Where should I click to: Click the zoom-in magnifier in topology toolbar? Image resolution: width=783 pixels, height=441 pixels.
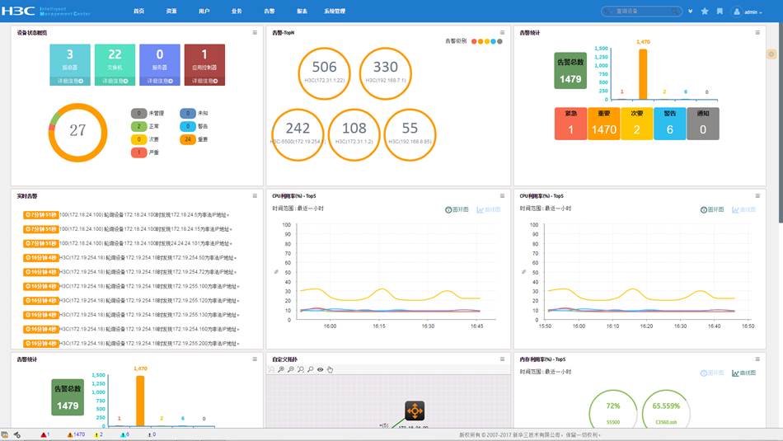point(281,369)
